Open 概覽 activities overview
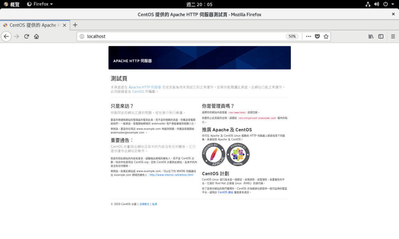This screenshot has height=239, width=399. [11, 4]
